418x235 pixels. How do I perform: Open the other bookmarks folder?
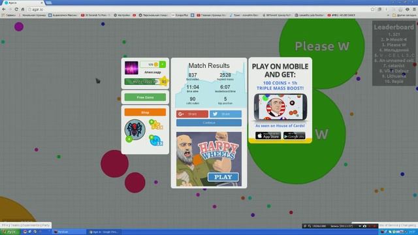[404, 15]
